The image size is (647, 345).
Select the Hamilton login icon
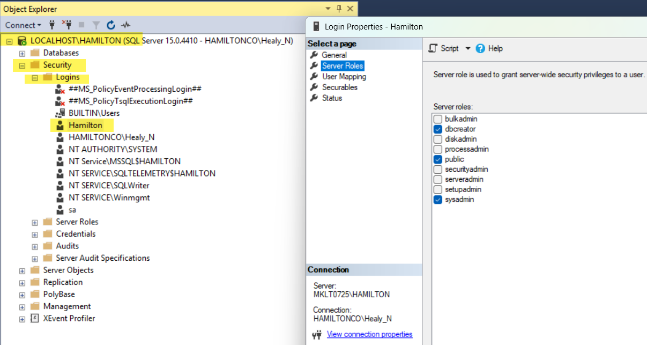click(60, 125)
